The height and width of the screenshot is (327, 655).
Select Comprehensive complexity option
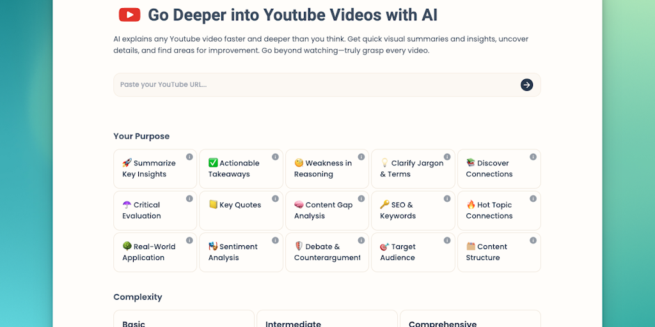pyautogui.click(x=470, y=321)
